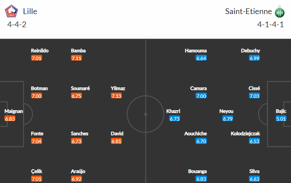Select Maignan's 6.83 rating badge
The height and width of the screenshot is (183, 291).
point(10,118)
